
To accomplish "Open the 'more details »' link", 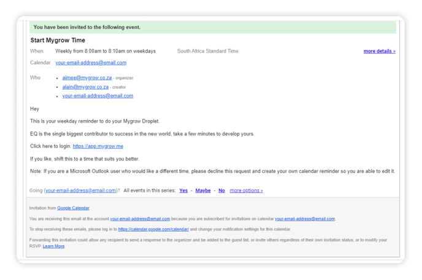I will pos(380,51).
